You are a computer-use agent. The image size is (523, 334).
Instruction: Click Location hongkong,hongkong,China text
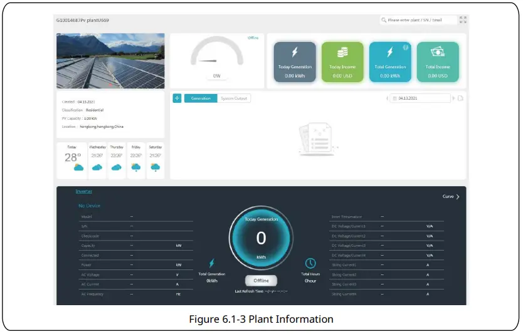(x=92, y=127)
